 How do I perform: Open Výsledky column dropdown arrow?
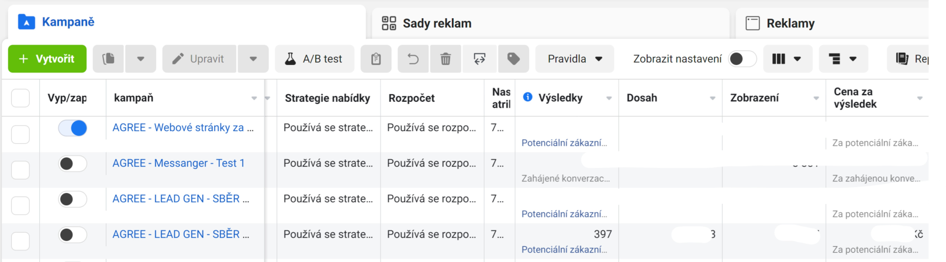click(609, 98)
